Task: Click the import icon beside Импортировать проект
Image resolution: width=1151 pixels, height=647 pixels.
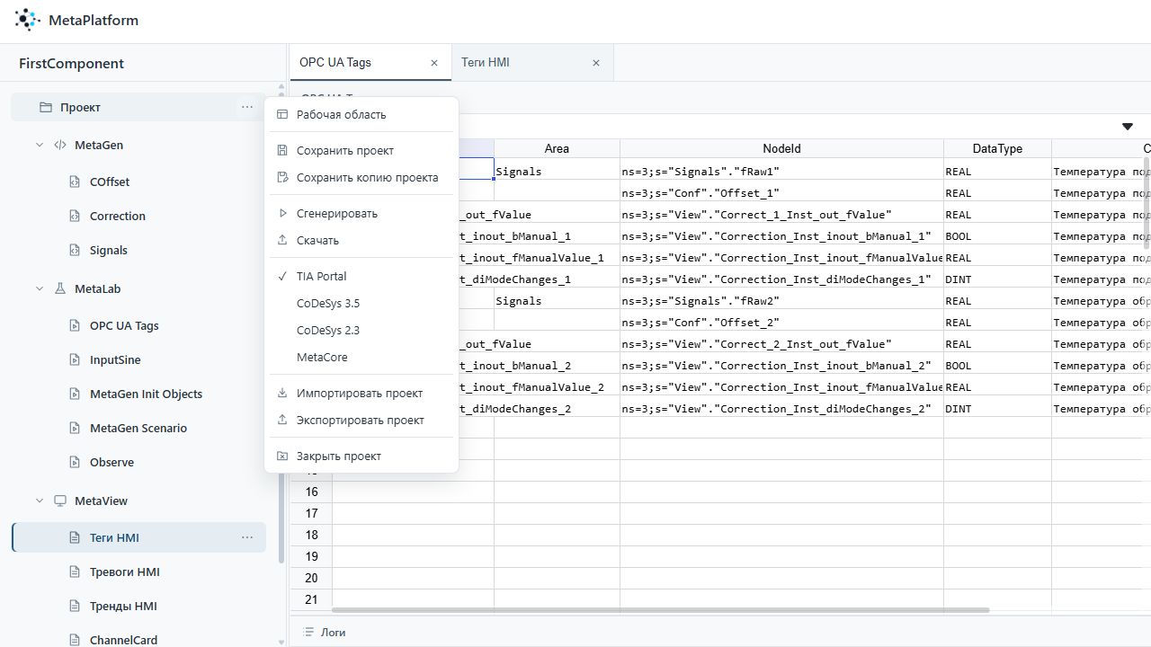Action: [282, 393]
